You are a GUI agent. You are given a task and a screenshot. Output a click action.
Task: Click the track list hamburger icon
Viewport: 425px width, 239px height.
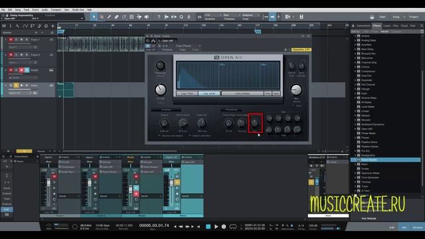[x=4, y=26]
